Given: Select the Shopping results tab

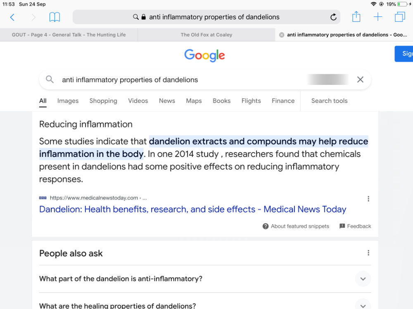Looking at the screenshot, I should 103,101.
